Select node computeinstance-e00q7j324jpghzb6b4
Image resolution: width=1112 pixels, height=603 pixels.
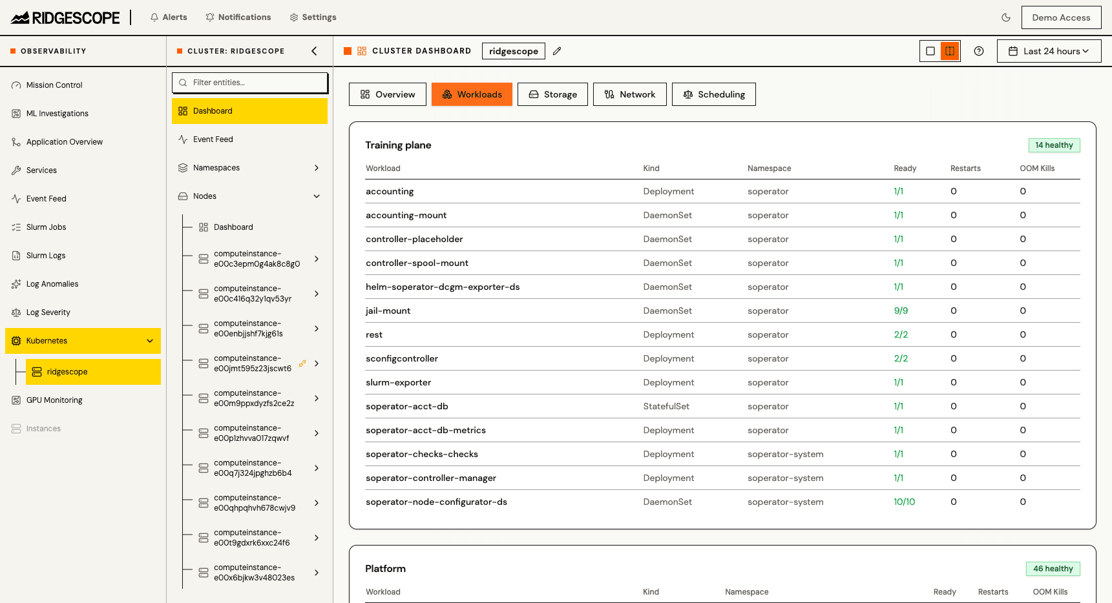pos(253,468)
